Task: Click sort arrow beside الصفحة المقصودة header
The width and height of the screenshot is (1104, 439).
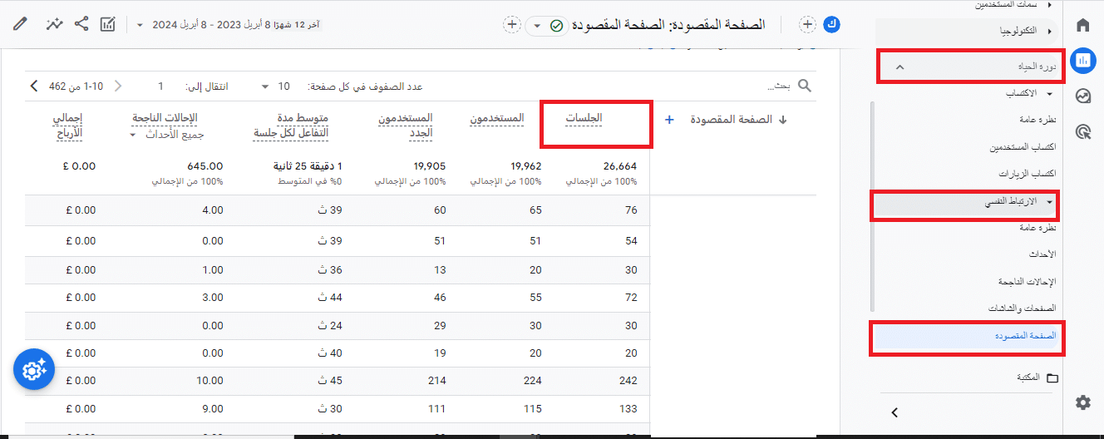Action: [781, 120]
